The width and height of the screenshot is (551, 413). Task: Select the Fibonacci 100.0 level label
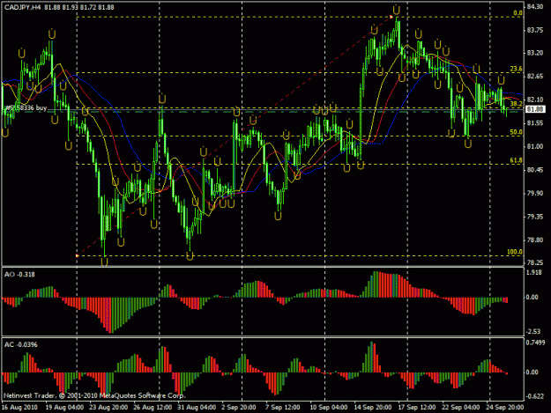(x=515, y=252)
